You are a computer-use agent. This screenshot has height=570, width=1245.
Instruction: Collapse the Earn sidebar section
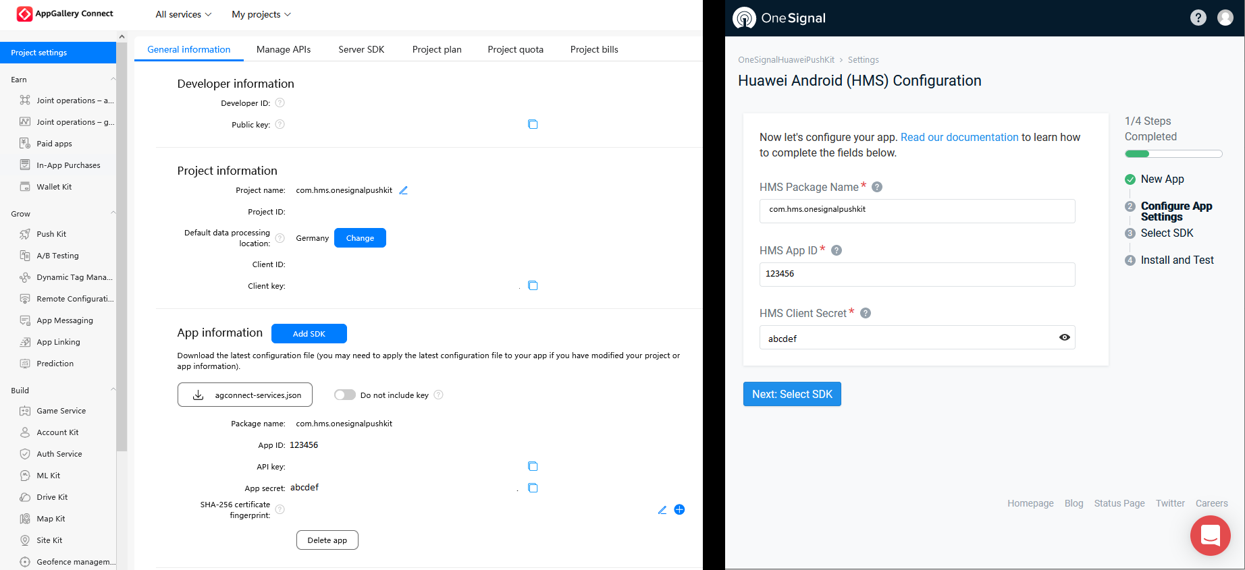[x=113, y=79]
